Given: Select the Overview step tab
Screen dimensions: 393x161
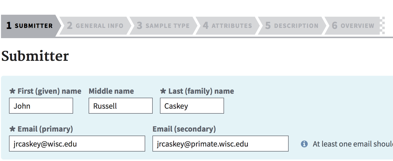Looking at the screenshot, I should pos(353,26).
